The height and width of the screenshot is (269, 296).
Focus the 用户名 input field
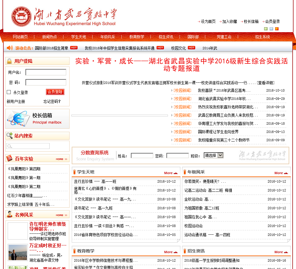click(x=46, y=72)
